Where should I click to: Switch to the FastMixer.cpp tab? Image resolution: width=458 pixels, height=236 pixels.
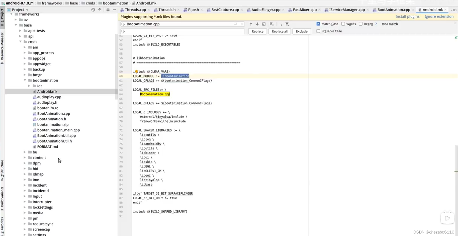[x=304, y=10]
